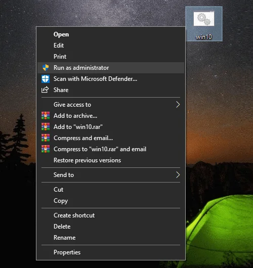Viewport: 253px width, 268px height.
Task: Choose Edit from the context menu
Action: [111, 46]
